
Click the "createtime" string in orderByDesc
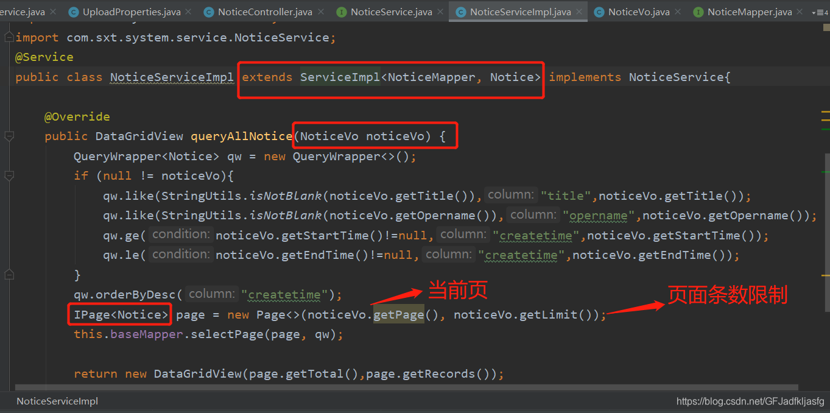(x=285, y=295)
